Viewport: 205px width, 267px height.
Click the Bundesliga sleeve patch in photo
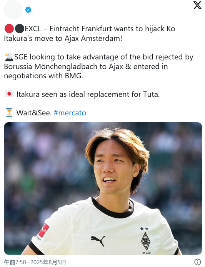point(43,231)
